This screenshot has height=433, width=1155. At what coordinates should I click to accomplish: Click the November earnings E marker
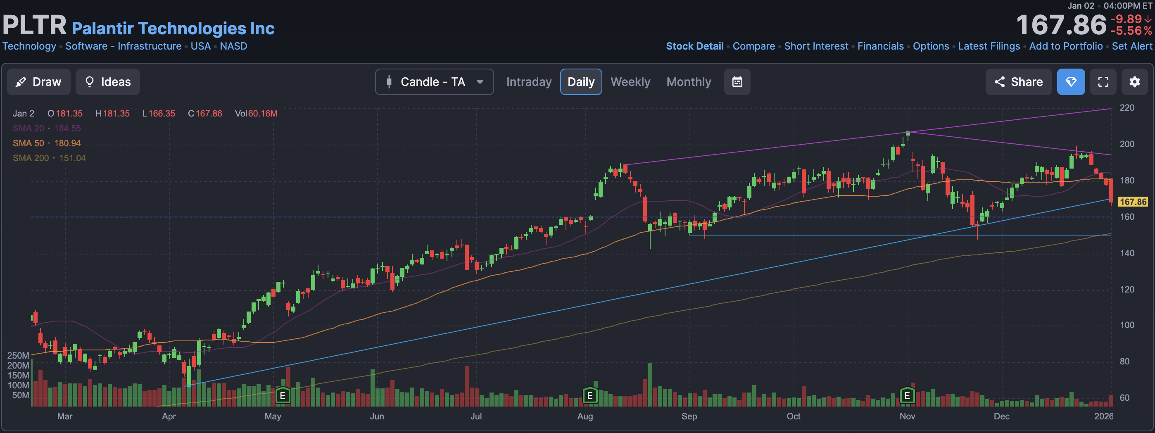point(907,395)
